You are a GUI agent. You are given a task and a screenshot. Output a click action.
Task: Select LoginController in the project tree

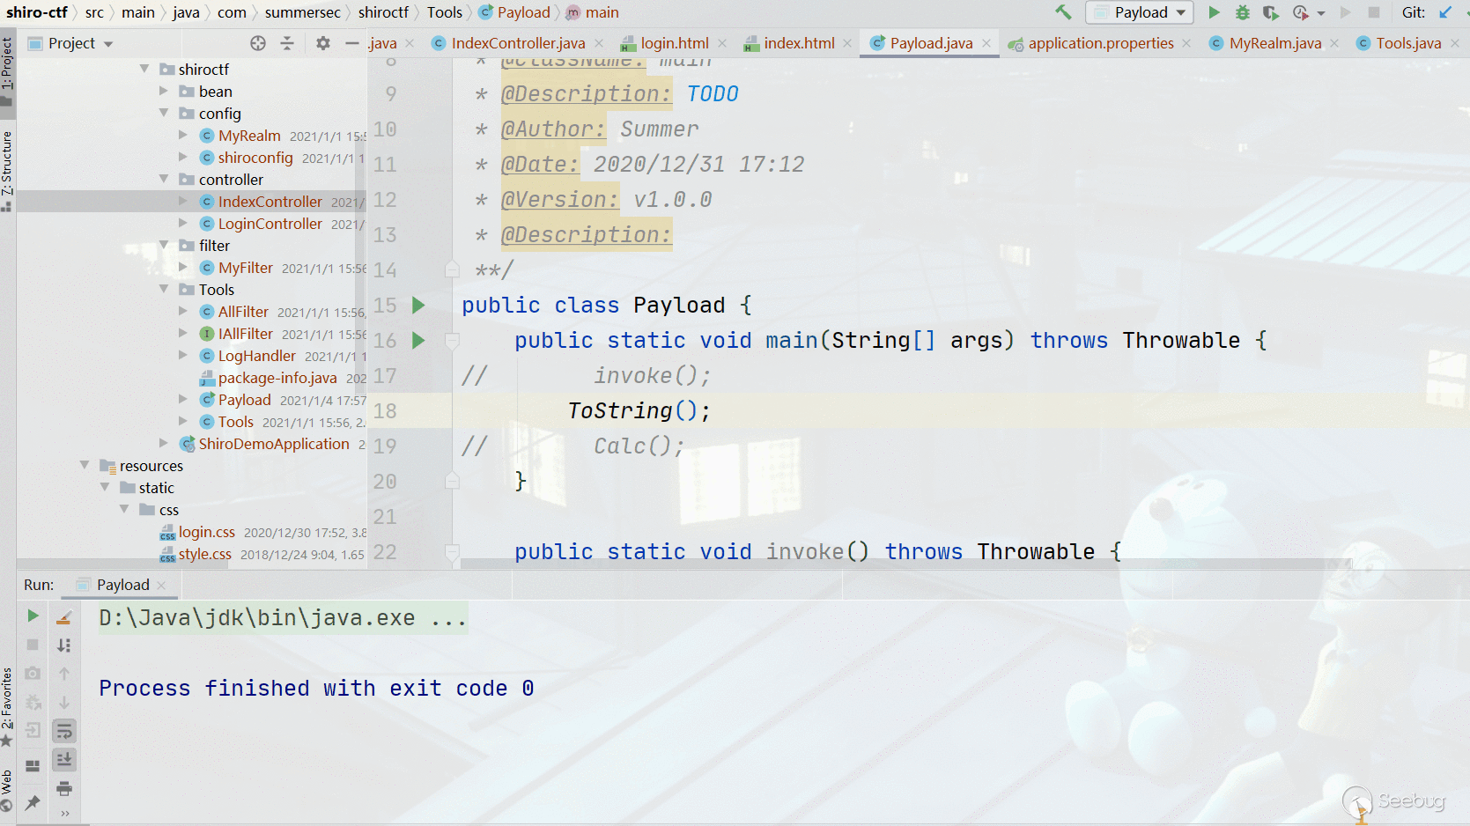click(270, 224)
